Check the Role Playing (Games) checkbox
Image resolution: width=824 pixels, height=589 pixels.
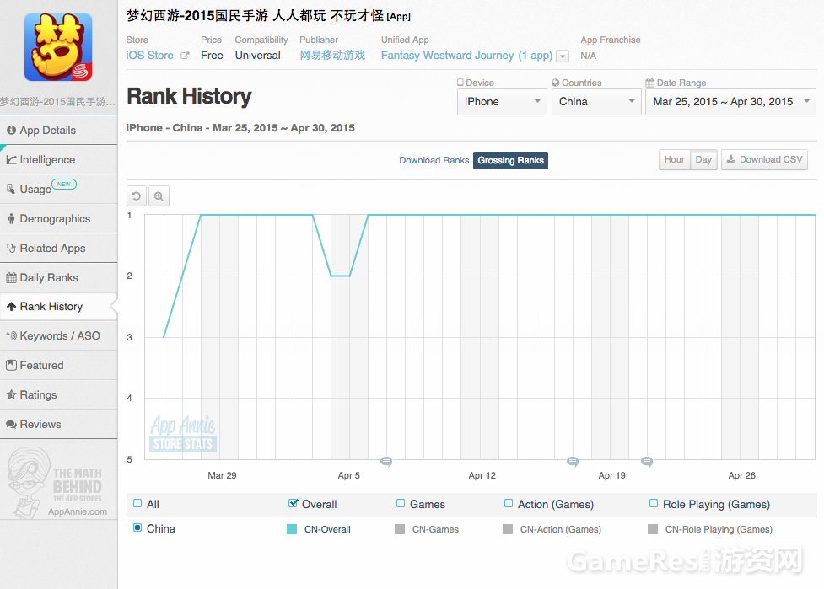click(x=654, y=503)
